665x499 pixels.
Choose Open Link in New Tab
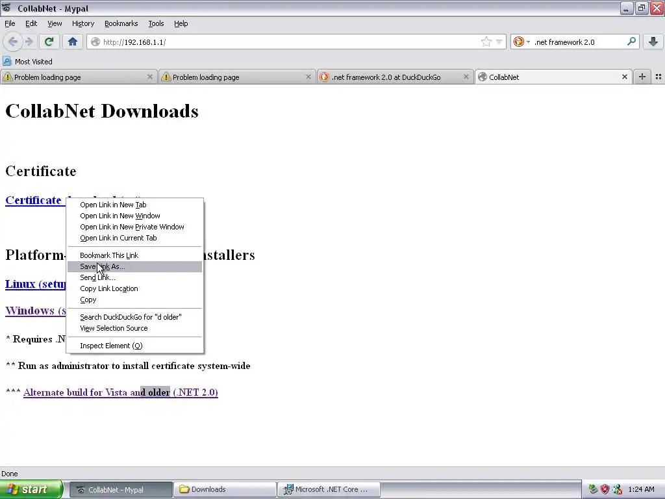[x=134, y=205]
